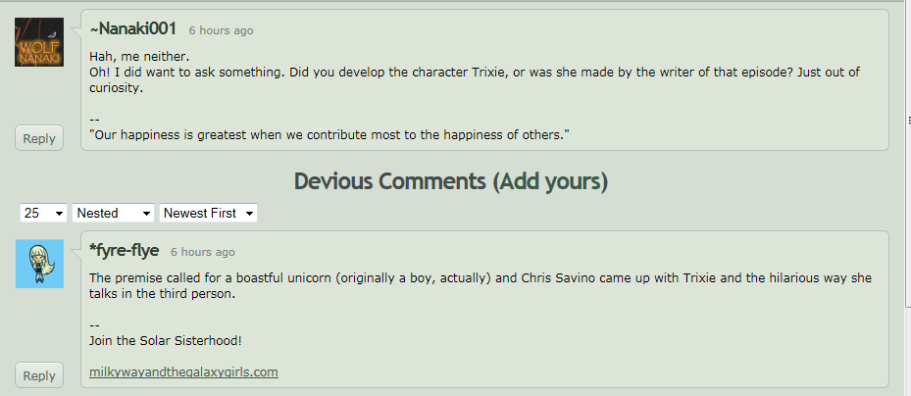
Task: Open ~Nanaki001 profile username link
Action: [132, 28]
